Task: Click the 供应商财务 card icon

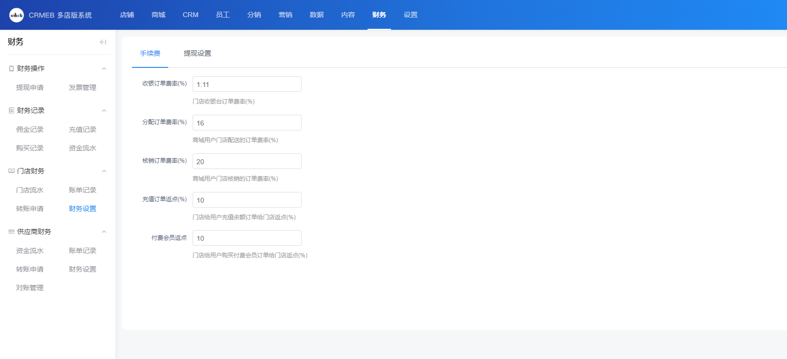Action: (11, 232)
